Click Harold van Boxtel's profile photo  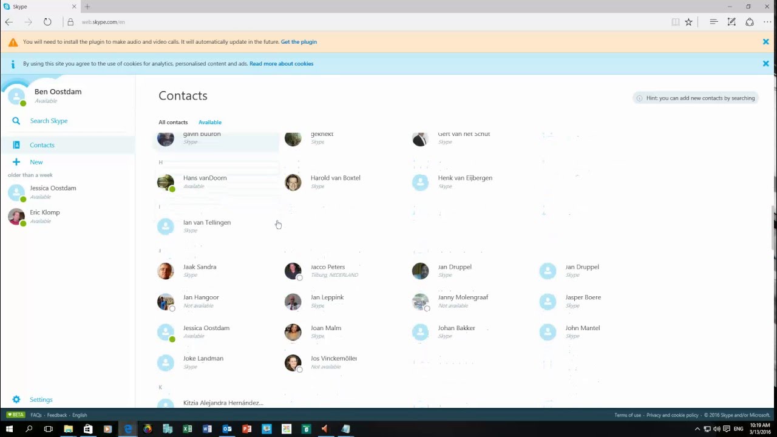293,182
